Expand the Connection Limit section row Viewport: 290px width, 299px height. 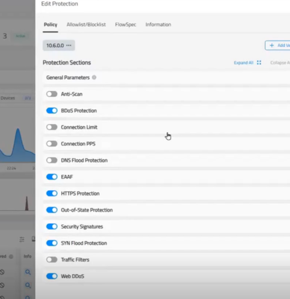click(167, 127)
